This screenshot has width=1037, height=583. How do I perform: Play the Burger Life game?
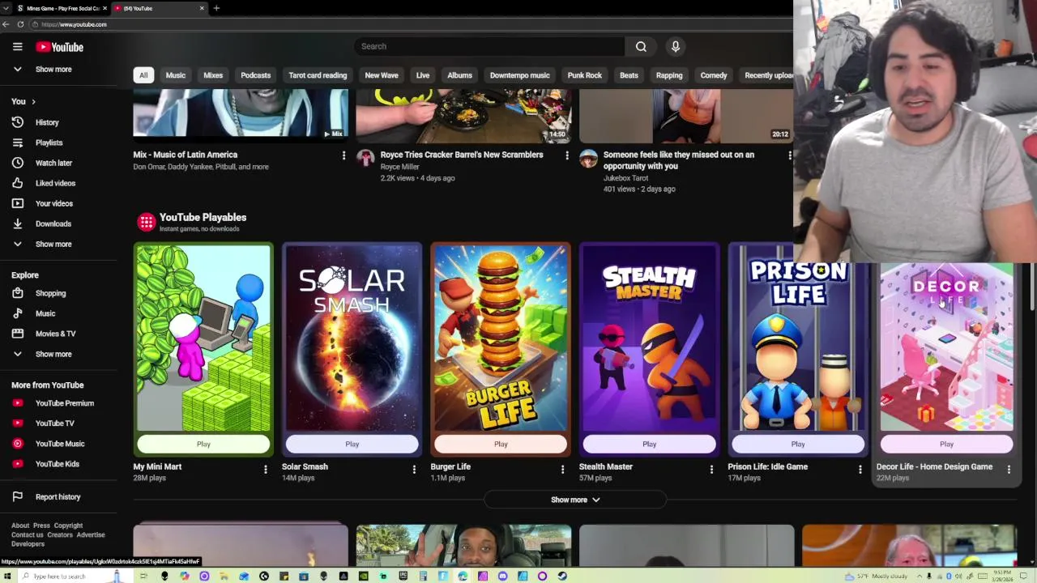(x=501, y=444)
